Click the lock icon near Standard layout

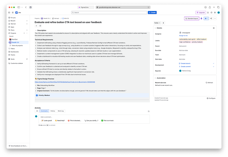[x=201, y=19]
